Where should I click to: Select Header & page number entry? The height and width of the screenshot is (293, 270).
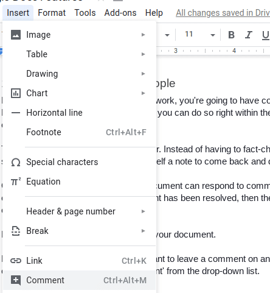click(x=79, y=211)
